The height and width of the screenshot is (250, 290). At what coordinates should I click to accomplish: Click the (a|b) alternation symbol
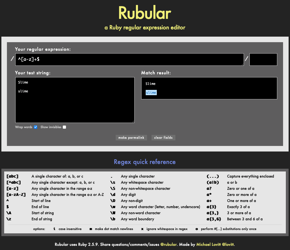213,182
